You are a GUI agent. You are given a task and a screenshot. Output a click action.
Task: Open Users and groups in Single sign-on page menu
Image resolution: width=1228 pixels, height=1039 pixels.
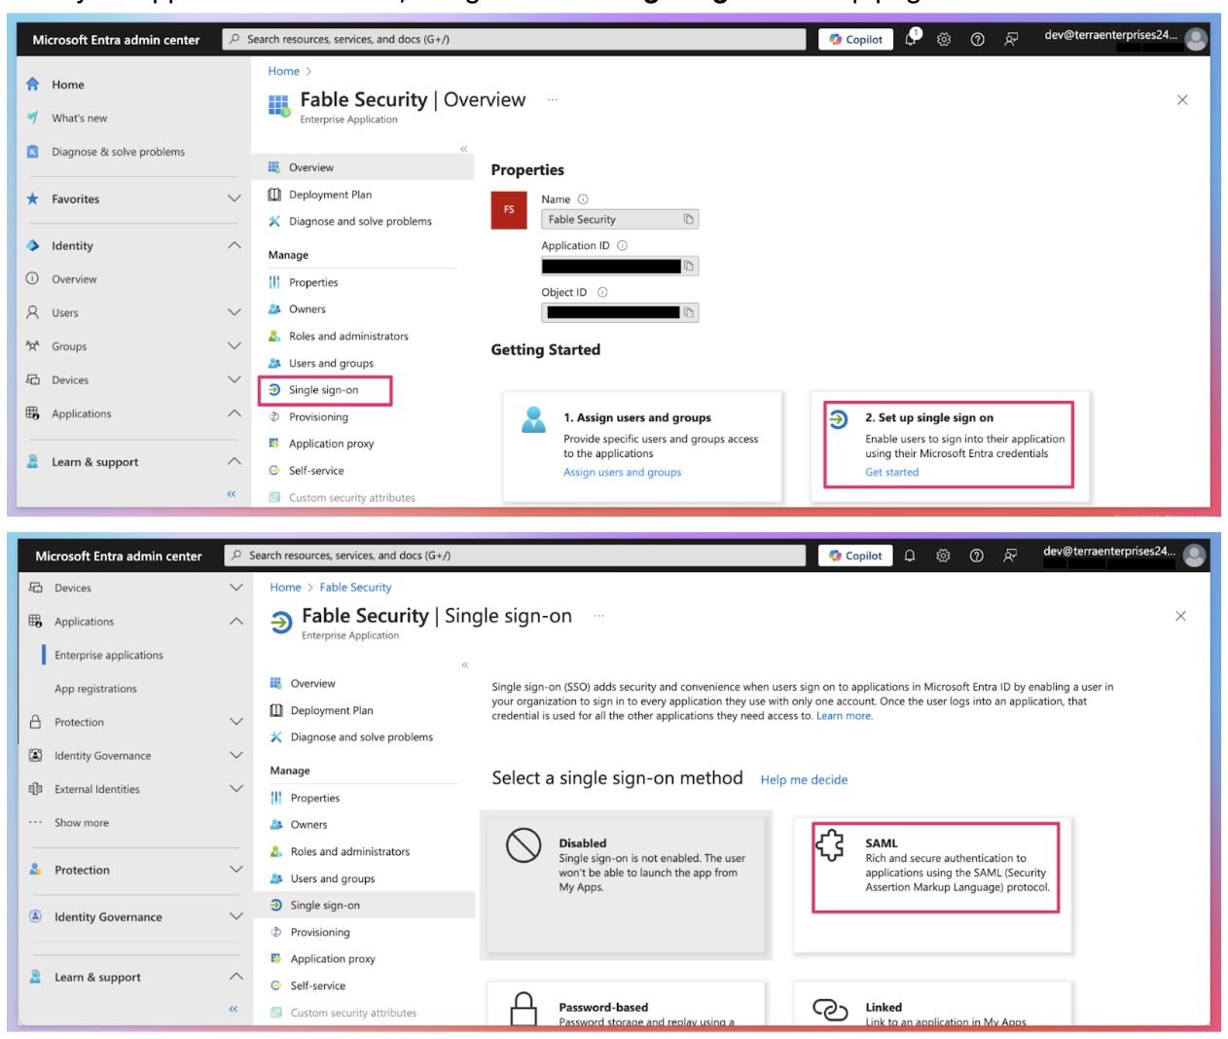(x=332, y=878)
